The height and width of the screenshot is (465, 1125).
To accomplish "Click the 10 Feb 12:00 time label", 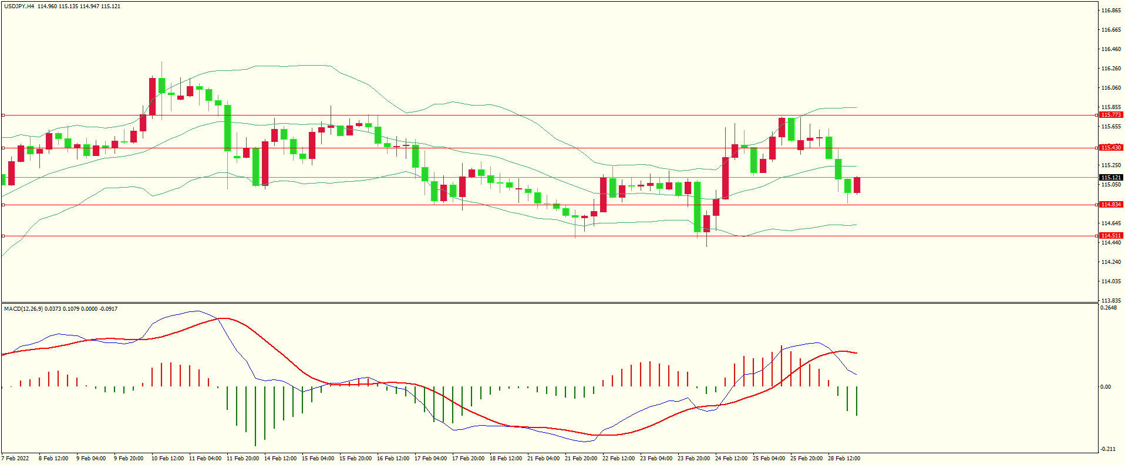I will (x=167, y=459).
